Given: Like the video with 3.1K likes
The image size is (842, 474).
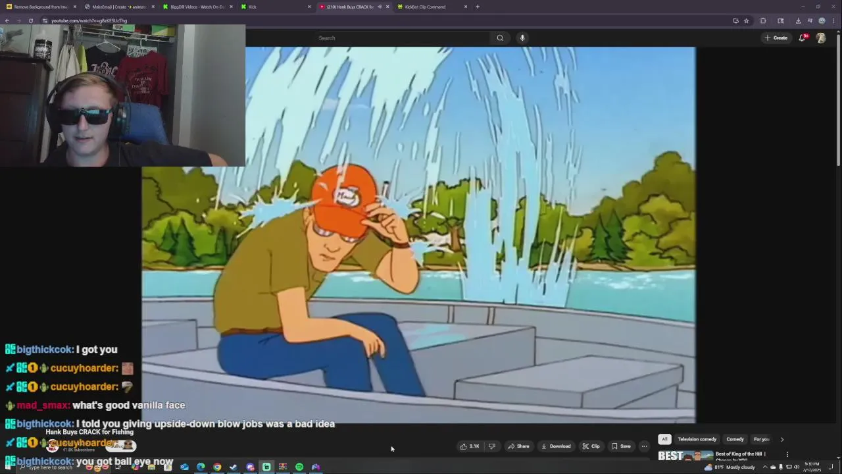Looking at the screenshot, I should [x=470, y=446].
